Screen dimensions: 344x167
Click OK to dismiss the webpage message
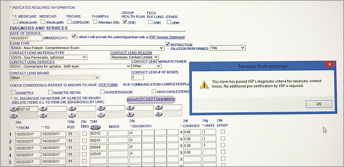coord(319,103)
